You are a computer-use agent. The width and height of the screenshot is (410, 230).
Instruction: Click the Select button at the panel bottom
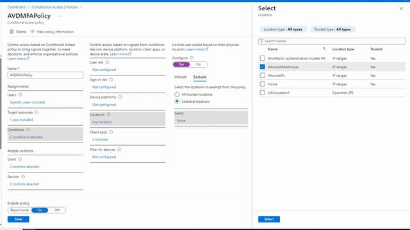pyautogui.click(x=269, y=219)
